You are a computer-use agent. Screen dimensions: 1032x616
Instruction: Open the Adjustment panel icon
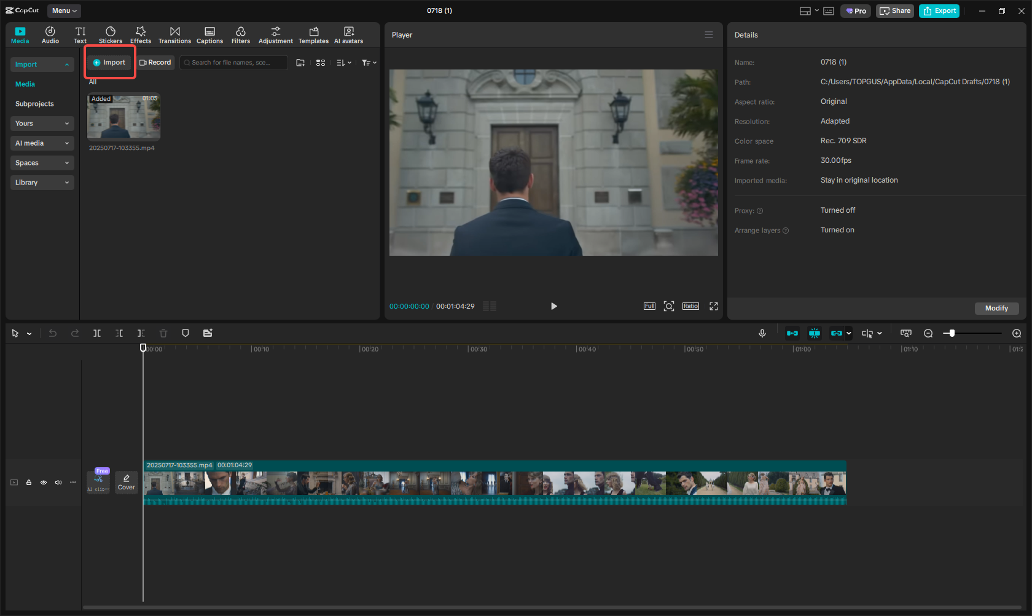pos(276,35)
